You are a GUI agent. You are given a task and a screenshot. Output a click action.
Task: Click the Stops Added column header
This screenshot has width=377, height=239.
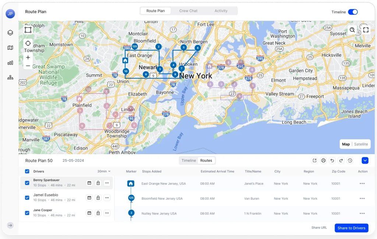pos(152,171)
